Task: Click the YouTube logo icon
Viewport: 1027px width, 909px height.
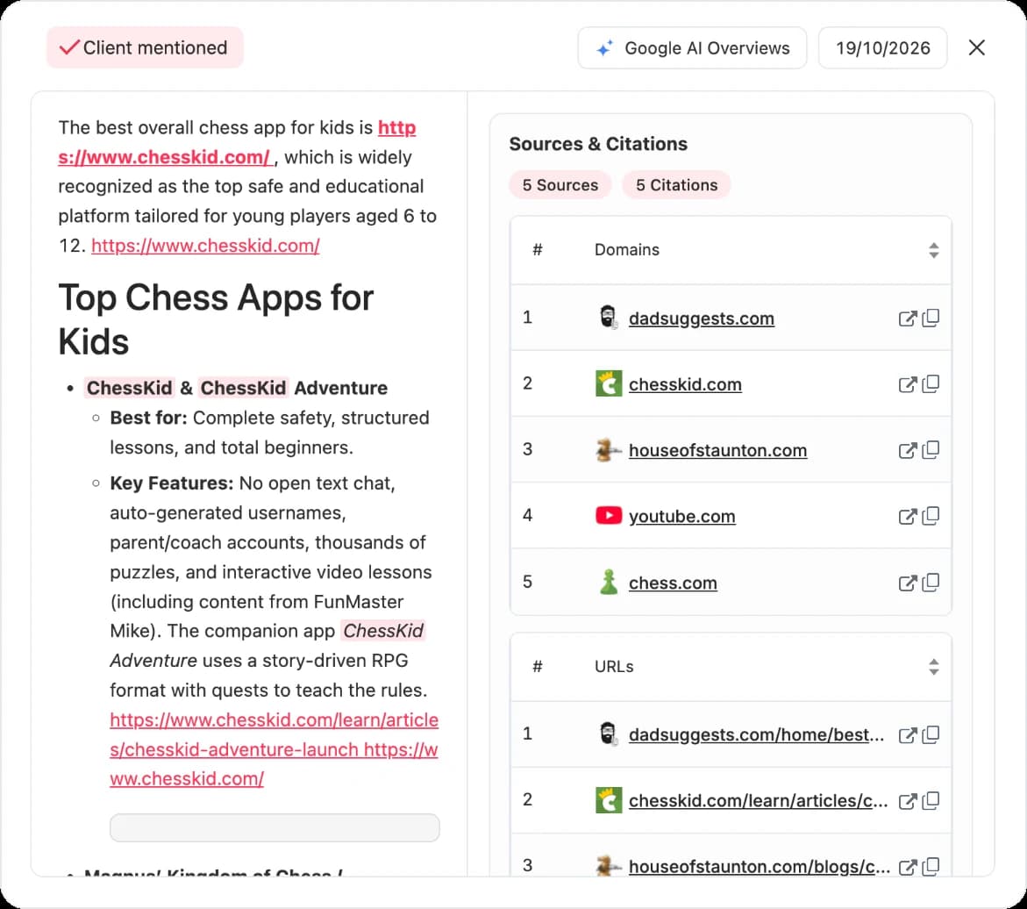Action: pos(609,516)
